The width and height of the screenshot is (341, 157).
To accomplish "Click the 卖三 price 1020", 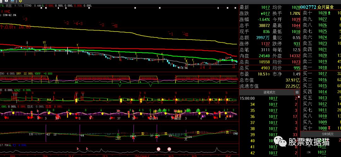I will 322,55.
